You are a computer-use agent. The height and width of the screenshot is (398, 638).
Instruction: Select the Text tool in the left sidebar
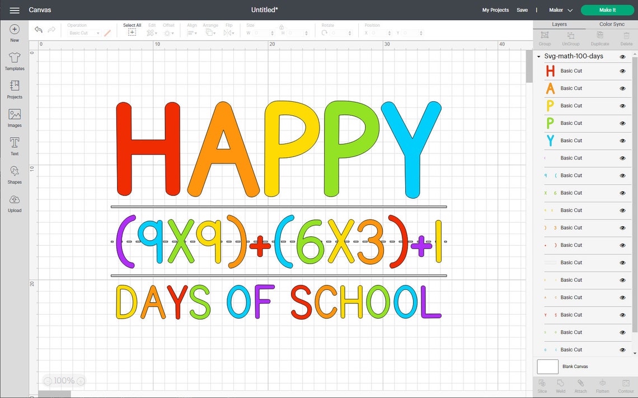pos(14,146)
